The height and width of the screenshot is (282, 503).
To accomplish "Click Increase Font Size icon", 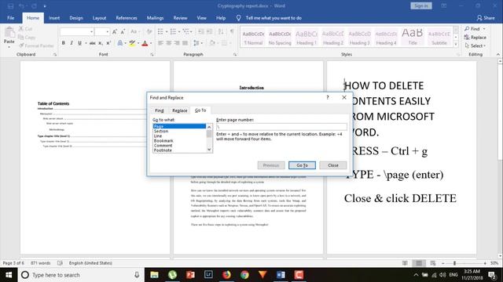I will click(x=115, y=31).
